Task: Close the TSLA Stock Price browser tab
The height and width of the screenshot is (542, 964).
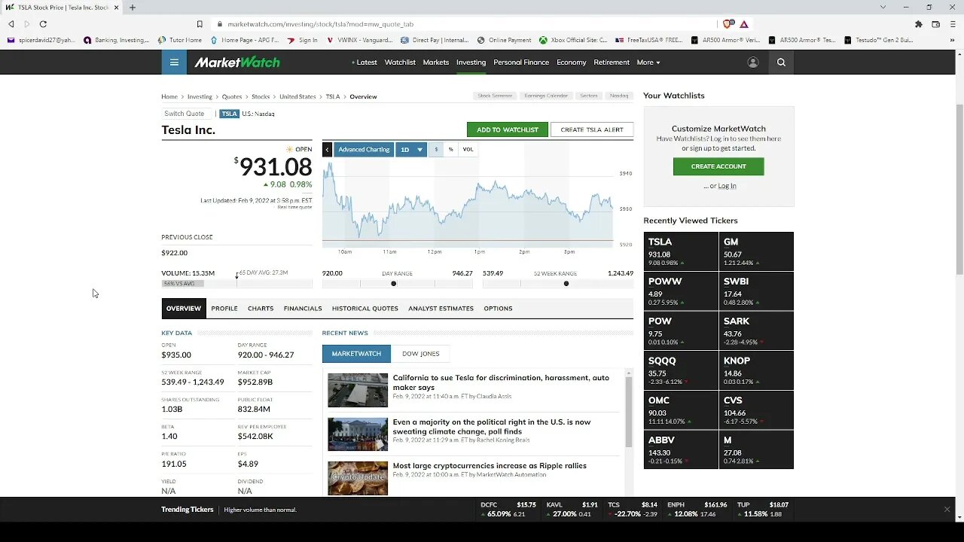Action: tap(117, 8)
